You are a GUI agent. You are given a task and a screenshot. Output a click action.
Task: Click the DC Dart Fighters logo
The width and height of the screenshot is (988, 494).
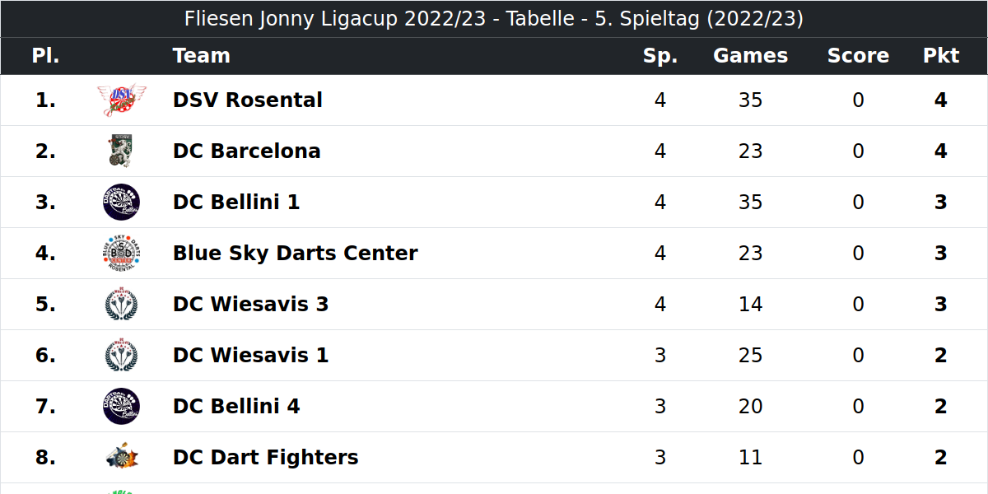click(121, 458)
